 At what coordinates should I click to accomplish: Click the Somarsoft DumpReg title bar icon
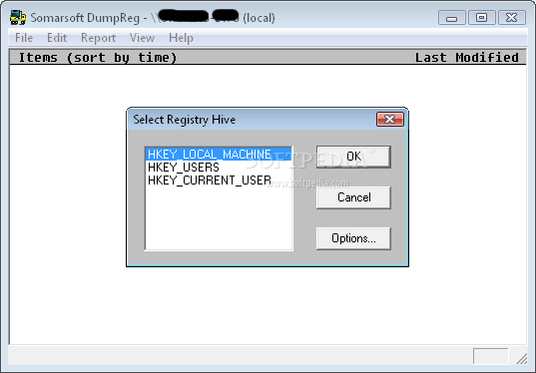coord(18,17)
